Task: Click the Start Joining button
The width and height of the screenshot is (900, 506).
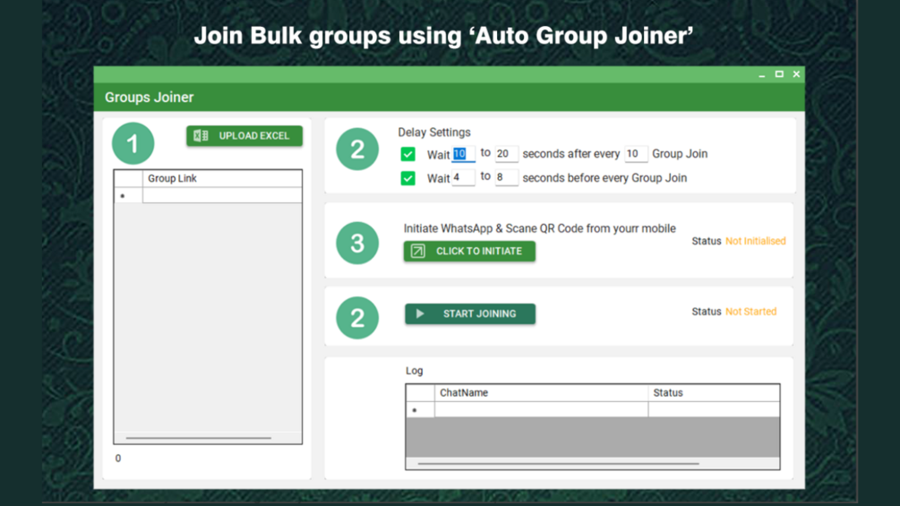Action: [x=470, y=313]
